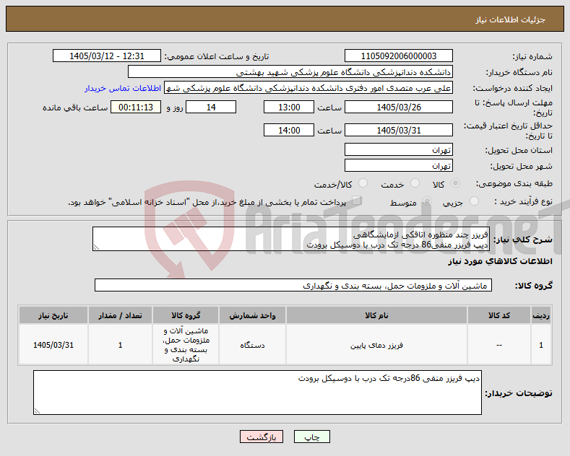
Task: Click the response deadline date 1405/03/26
Action: (399, 107)
